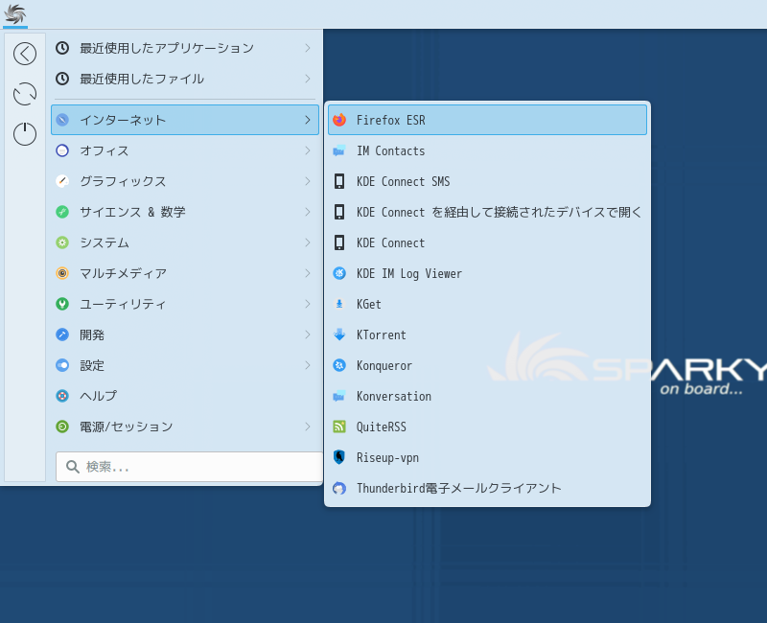This screenshot has height=623, width=767.
Task: Click the 電源/セッション category icon
Action: click(62, 427)
